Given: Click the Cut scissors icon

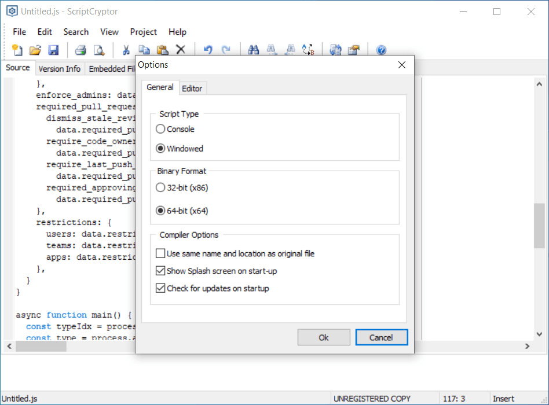Looking at the screenshot, I should tap(126, 50).
